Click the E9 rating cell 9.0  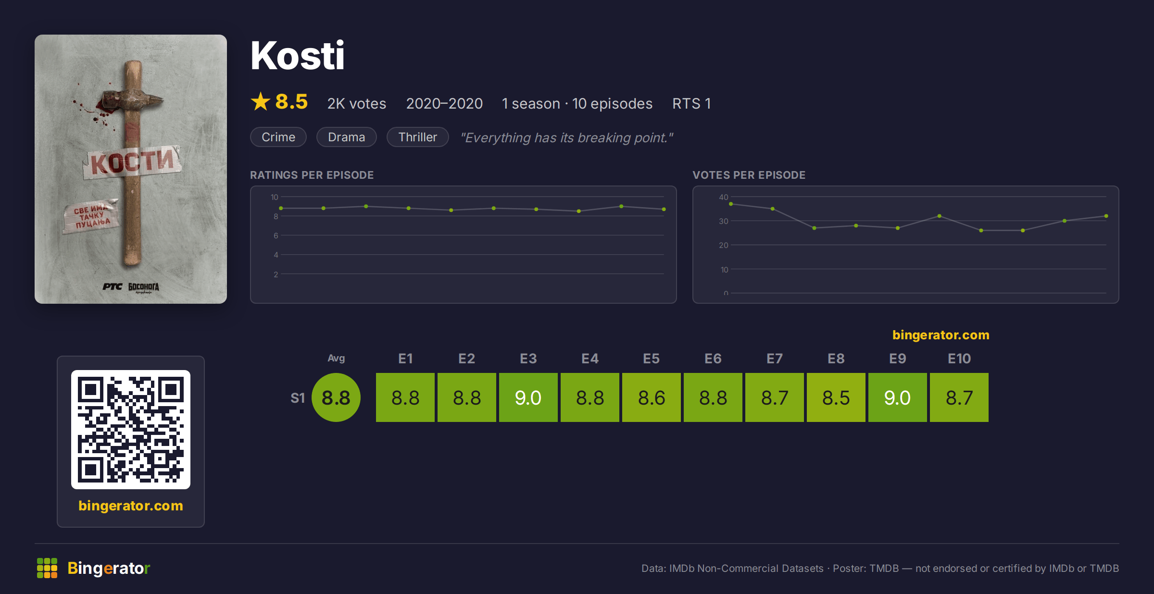coord(898,397)
